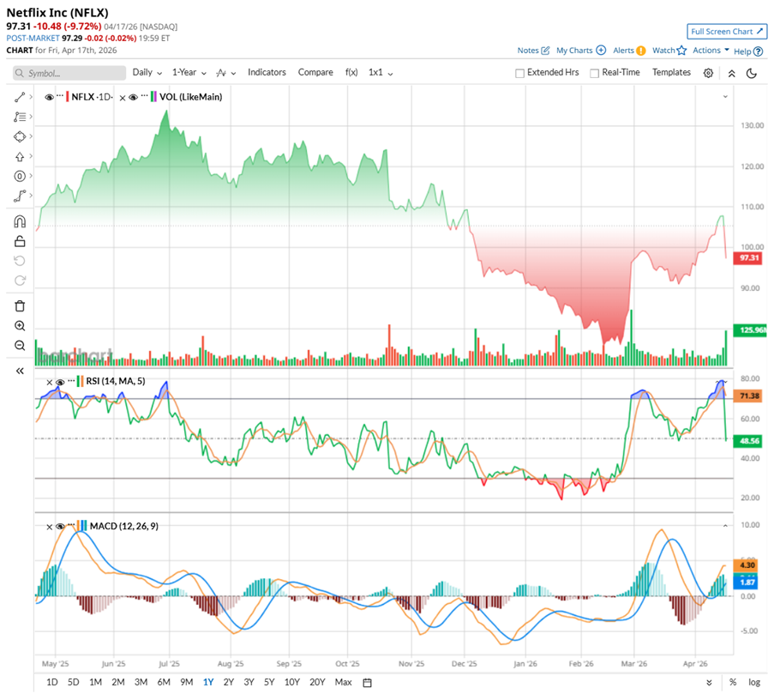Select the trend line drawing tool
The height and width of the screenshot is (694, 774).
click(x=20, y=97)
